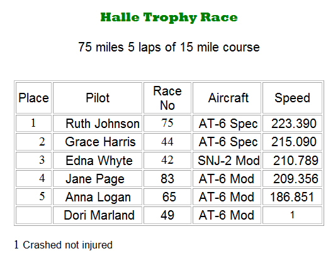Click the Race No column header
Screen dimensions: 333x256
point(167,98)
